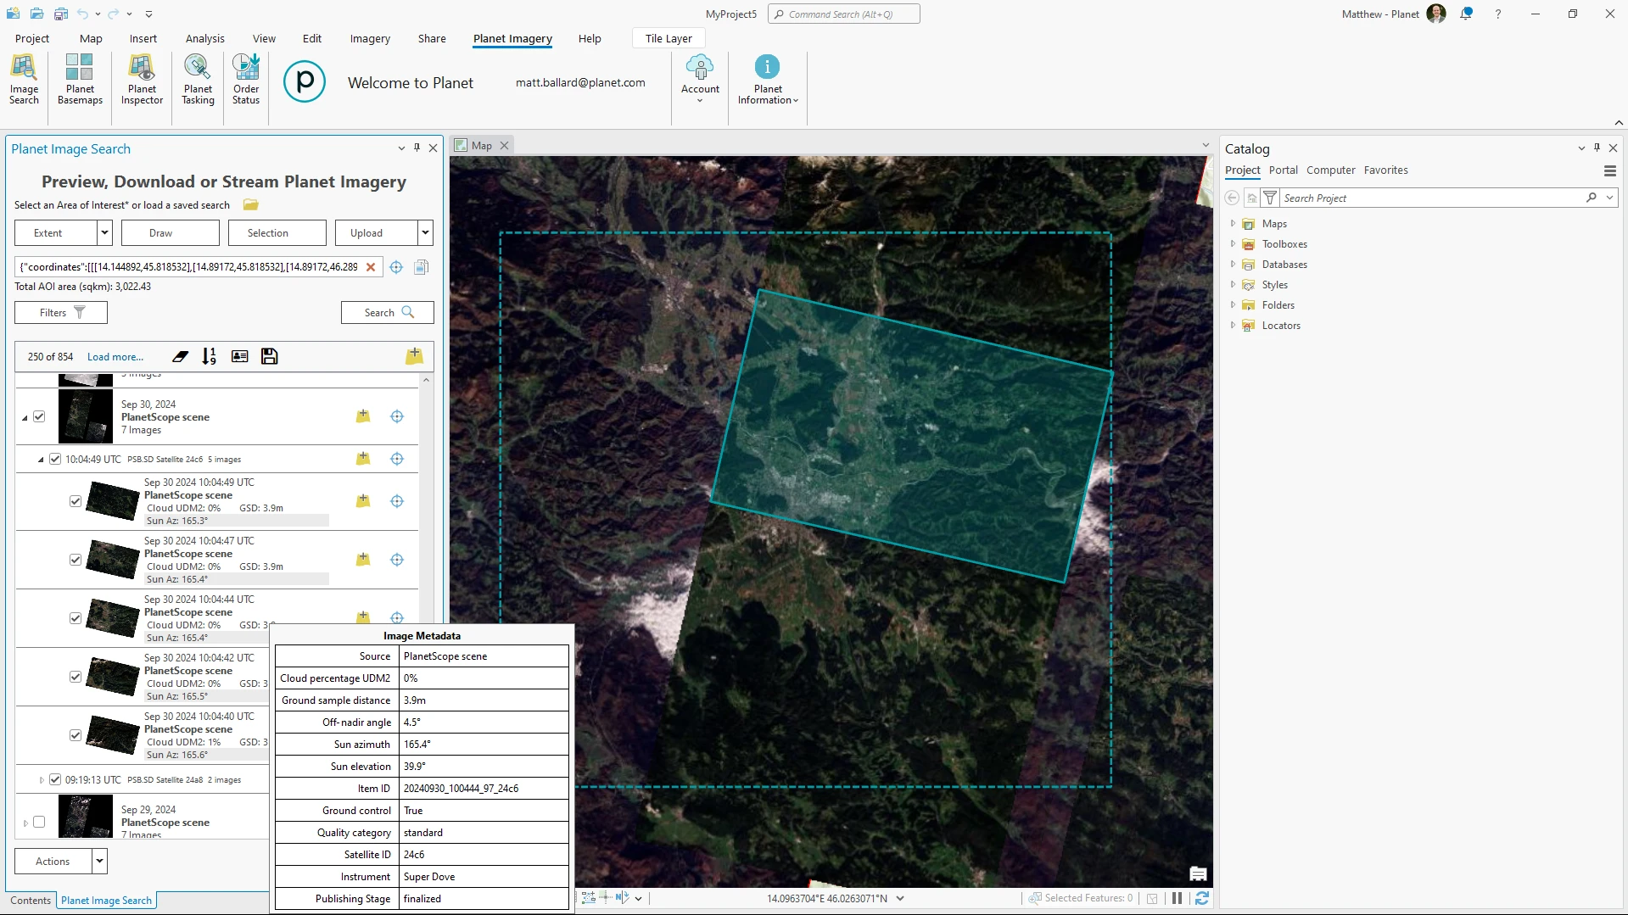The height and width of the screenshot is (915, 1628).
Task: Open the Upload dropdown arrow
Action: [426, 232]
